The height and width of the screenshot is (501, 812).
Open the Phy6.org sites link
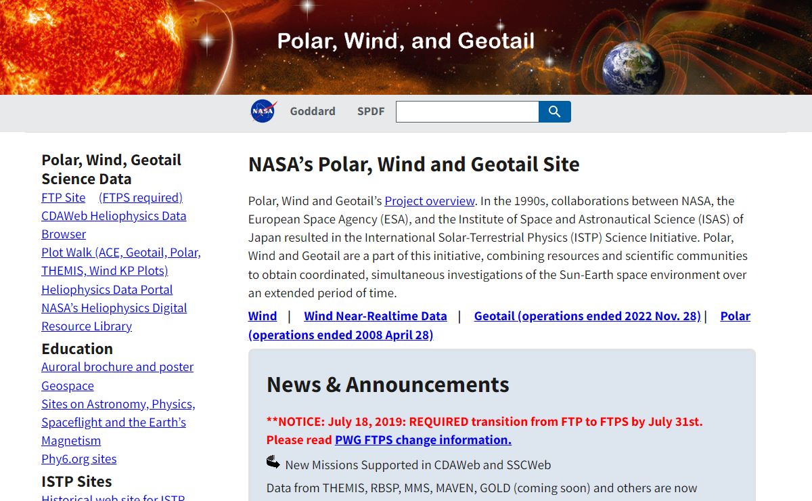79,459
